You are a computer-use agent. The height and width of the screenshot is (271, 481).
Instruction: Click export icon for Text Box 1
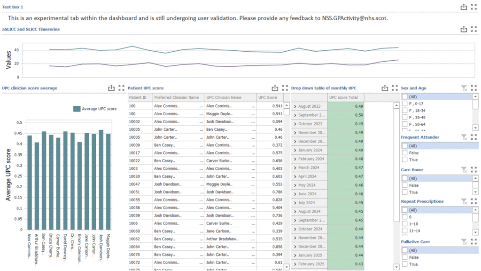pyautogui.click(x=464, y=7)
